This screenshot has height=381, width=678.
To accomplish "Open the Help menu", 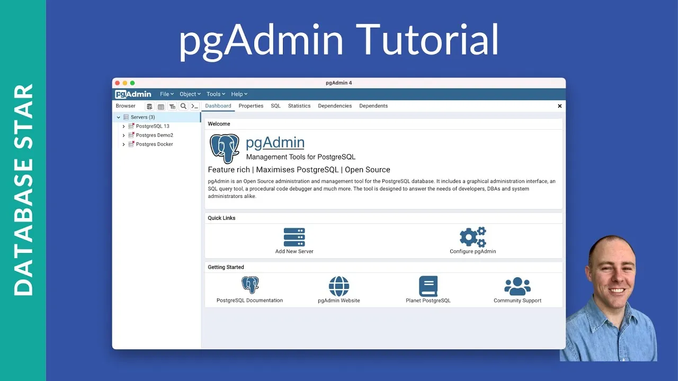I will [239, 94].
